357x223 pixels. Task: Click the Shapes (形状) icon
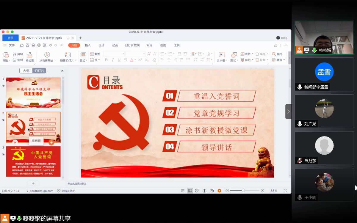pyautogui.click(x=234, y=55)
